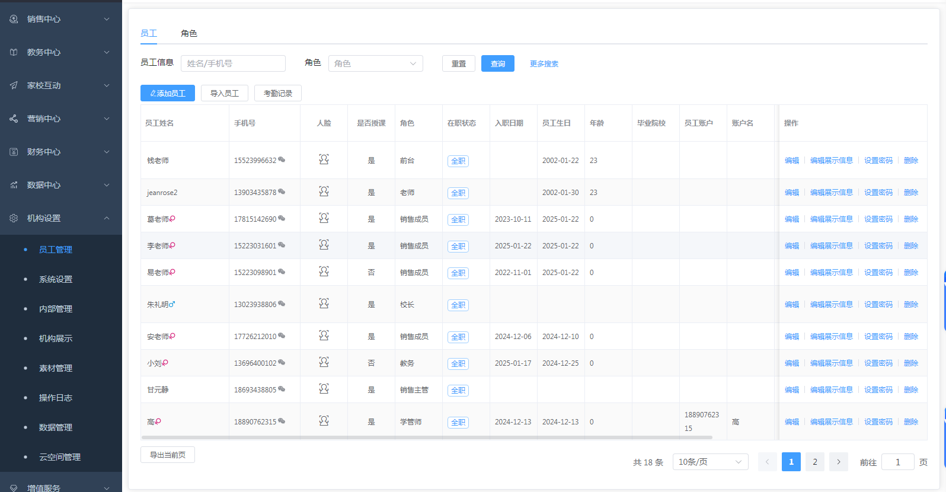The image size is (946, 492).
Task: Click 全职 tag in 朱礼明 row
Action: click(458, 305)
